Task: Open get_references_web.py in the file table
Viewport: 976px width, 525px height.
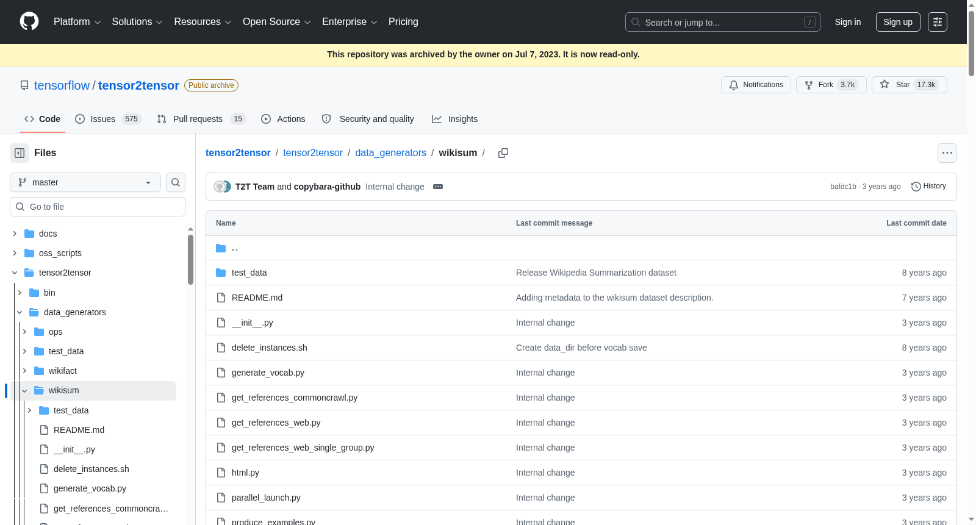Action: 276,423
